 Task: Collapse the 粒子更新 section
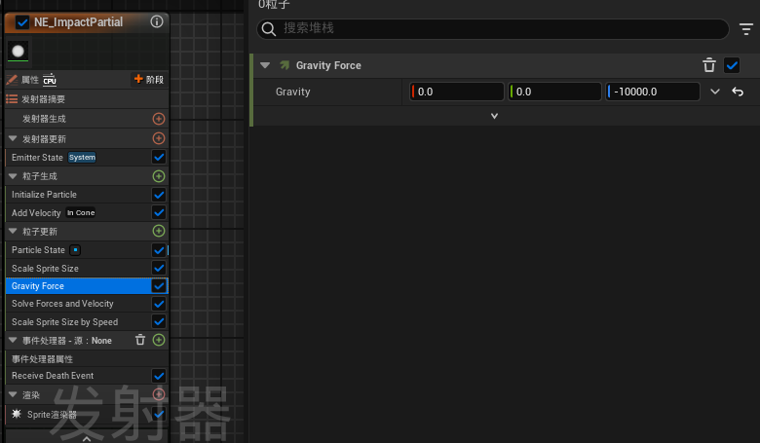pos(13,232)
